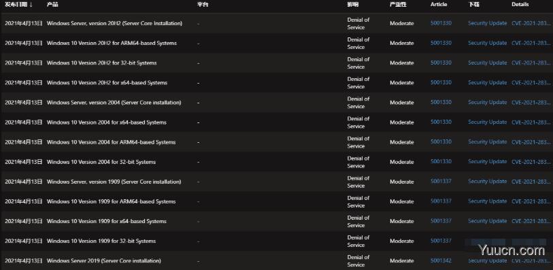
Task: Click the Article column header
Action: coord(438,5)
